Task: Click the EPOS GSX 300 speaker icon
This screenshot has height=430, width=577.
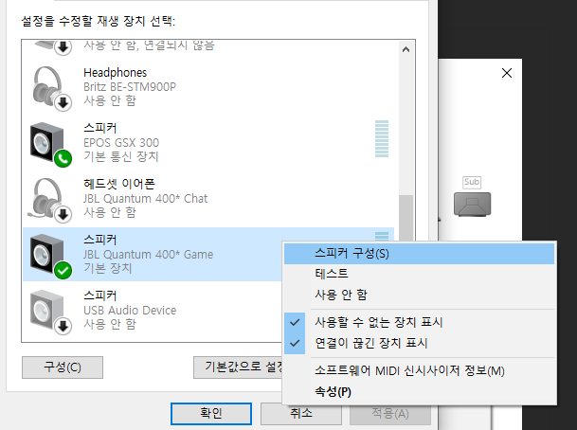Action: [51, 144]
